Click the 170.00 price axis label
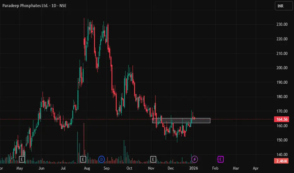 282,111
